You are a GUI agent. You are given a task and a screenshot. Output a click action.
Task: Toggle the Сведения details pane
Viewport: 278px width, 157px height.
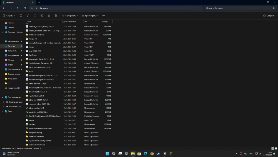click(269, 16)
